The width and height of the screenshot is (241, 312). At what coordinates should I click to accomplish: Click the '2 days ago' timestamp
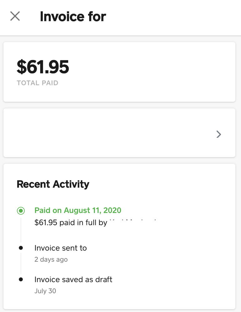pyautogui.click(x=51, y=260)
